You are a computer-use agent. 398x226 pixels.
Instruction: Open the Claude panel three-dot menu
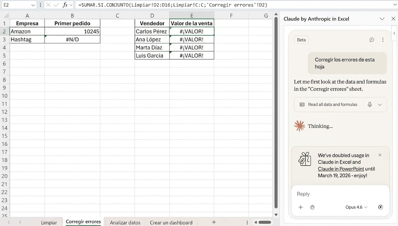tap(383, 40)
